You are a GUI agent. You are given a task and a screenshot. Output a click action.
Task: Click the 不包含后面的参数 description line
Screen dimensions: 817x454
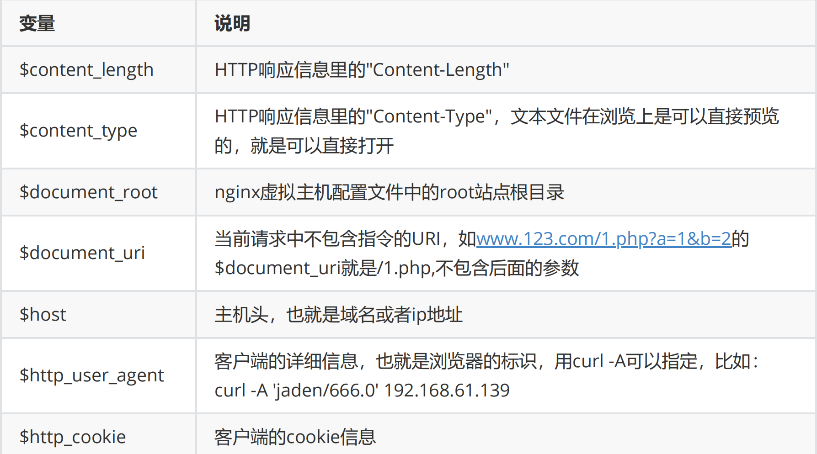(396, 268)
